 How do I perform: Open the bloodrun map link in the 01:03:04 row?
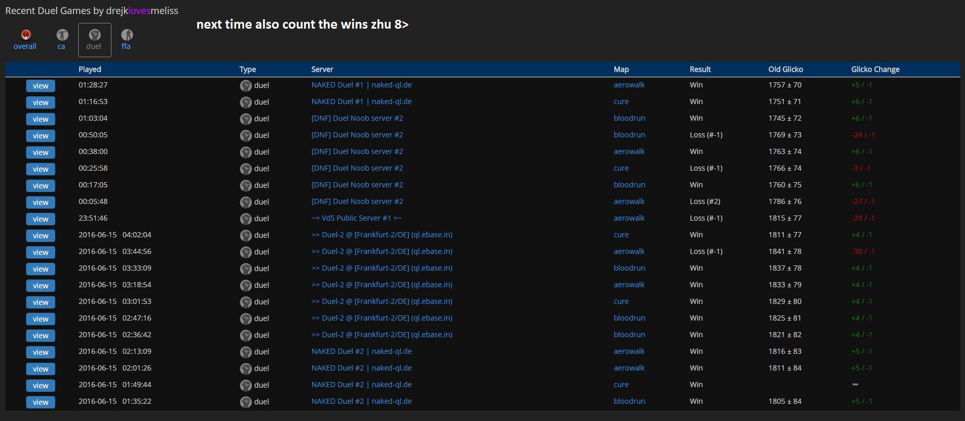click(629, 118)
